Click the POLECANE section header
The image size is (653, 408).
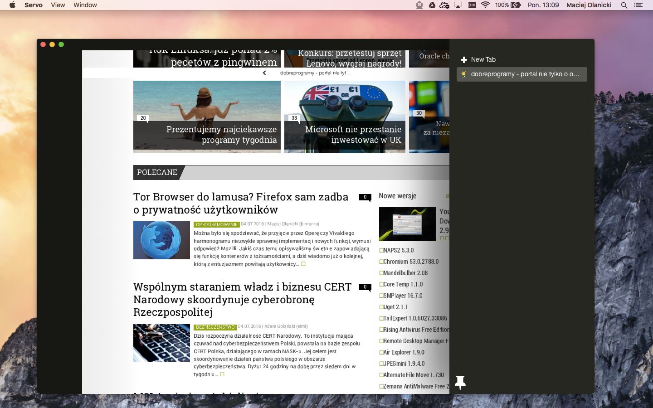(x=157, y=172)
